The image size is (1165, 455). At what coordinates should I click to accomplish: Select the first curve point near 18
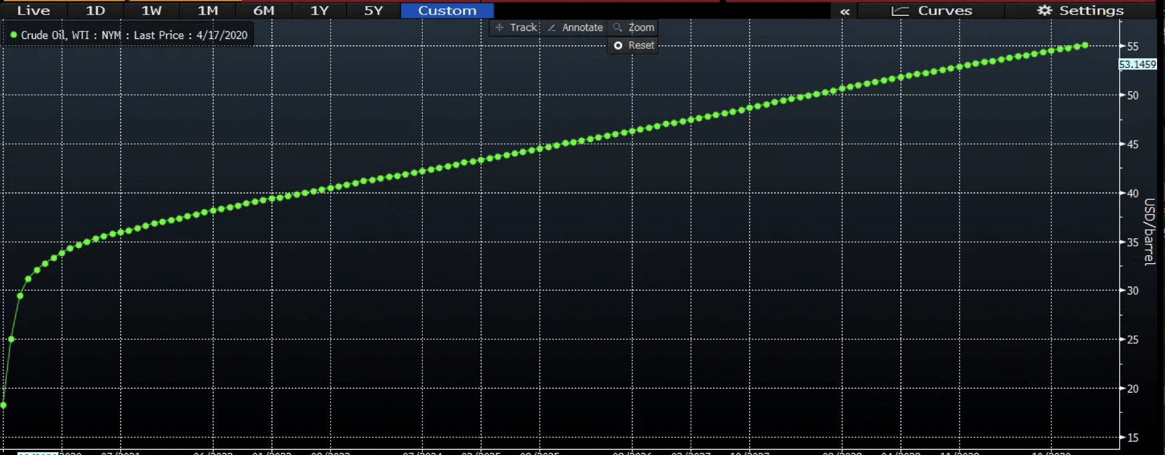coord(3,405)
